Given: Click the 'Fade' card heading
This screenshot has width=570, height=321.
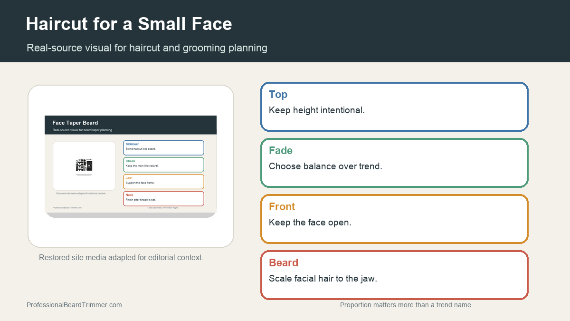Looking at the screenshot, I should pos(281,150).
